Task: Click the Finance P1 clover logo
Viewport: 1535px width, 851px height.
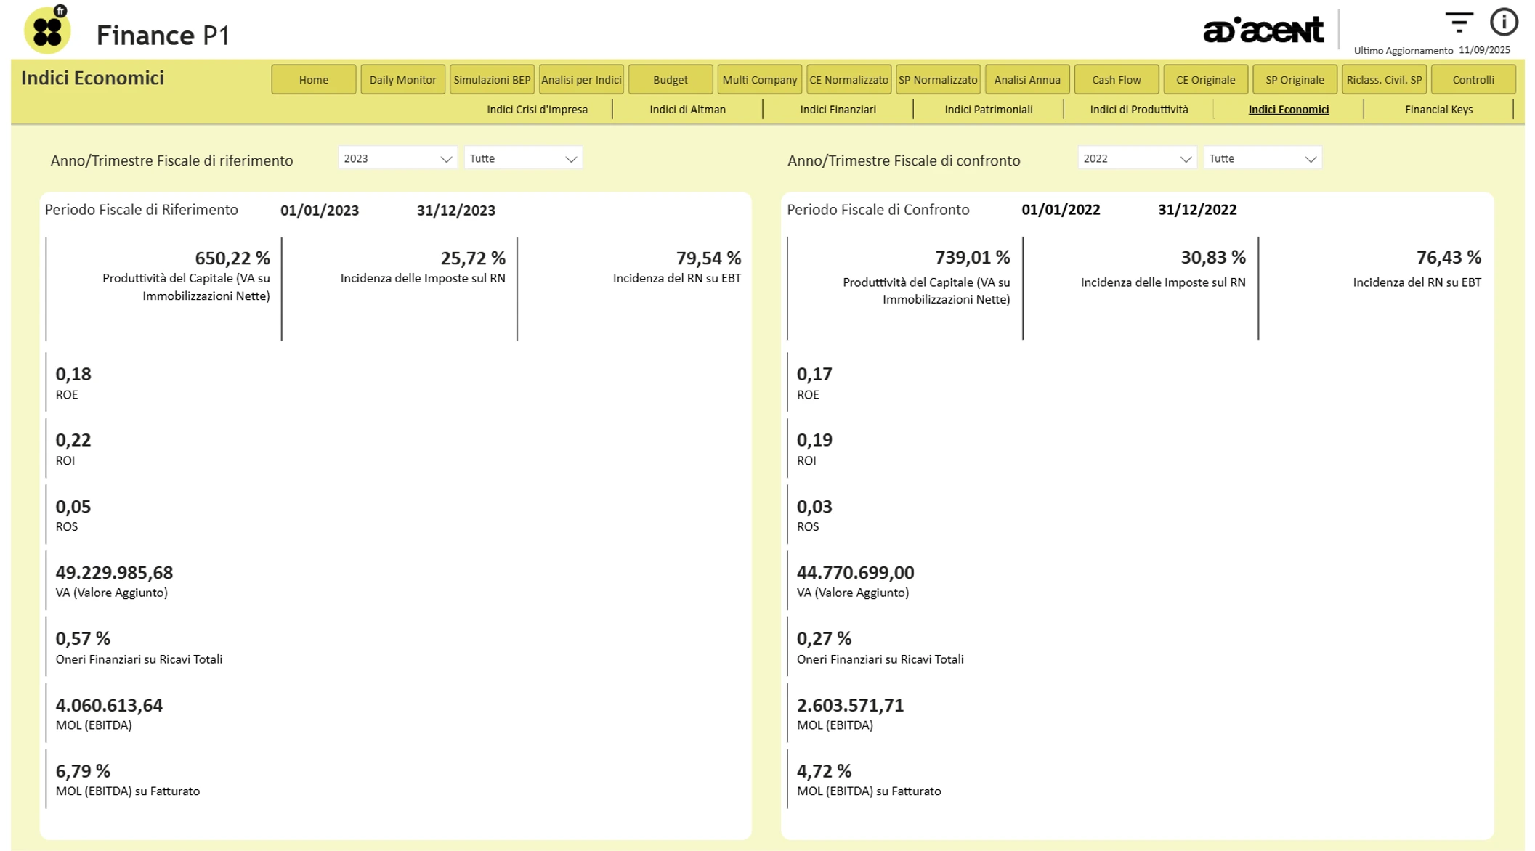Action: click(x=47, y=30)
